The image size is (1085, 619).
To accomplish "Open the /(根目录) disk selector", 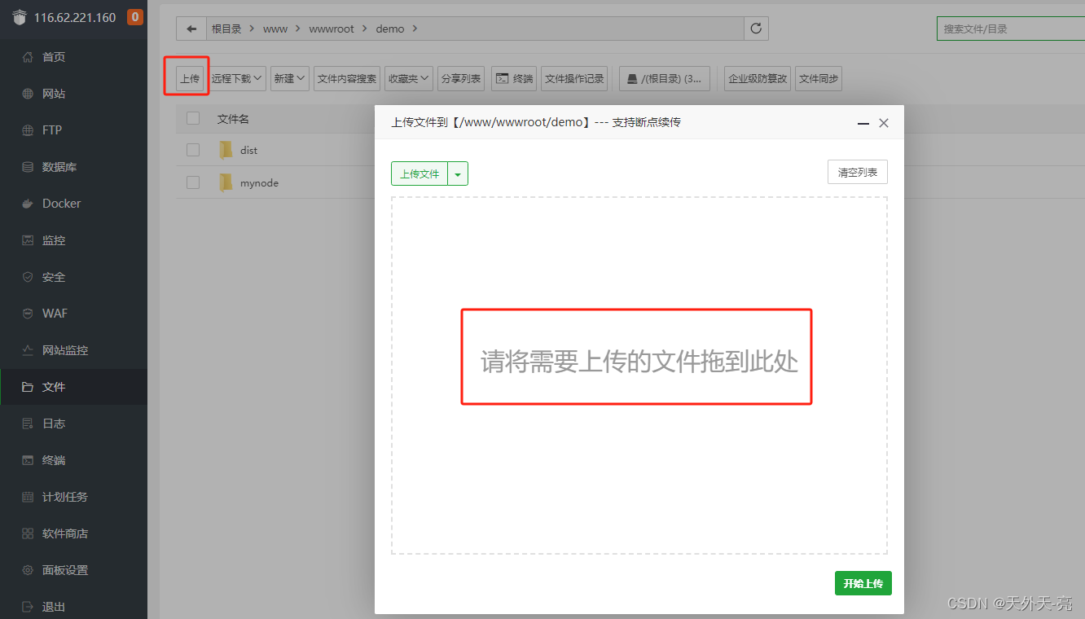I will click(665, 78).
